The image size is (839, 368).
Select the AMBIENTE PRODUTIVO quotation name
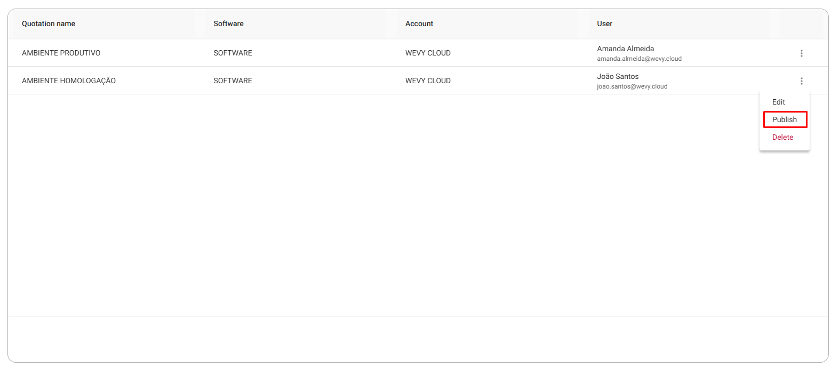(61, 53)
